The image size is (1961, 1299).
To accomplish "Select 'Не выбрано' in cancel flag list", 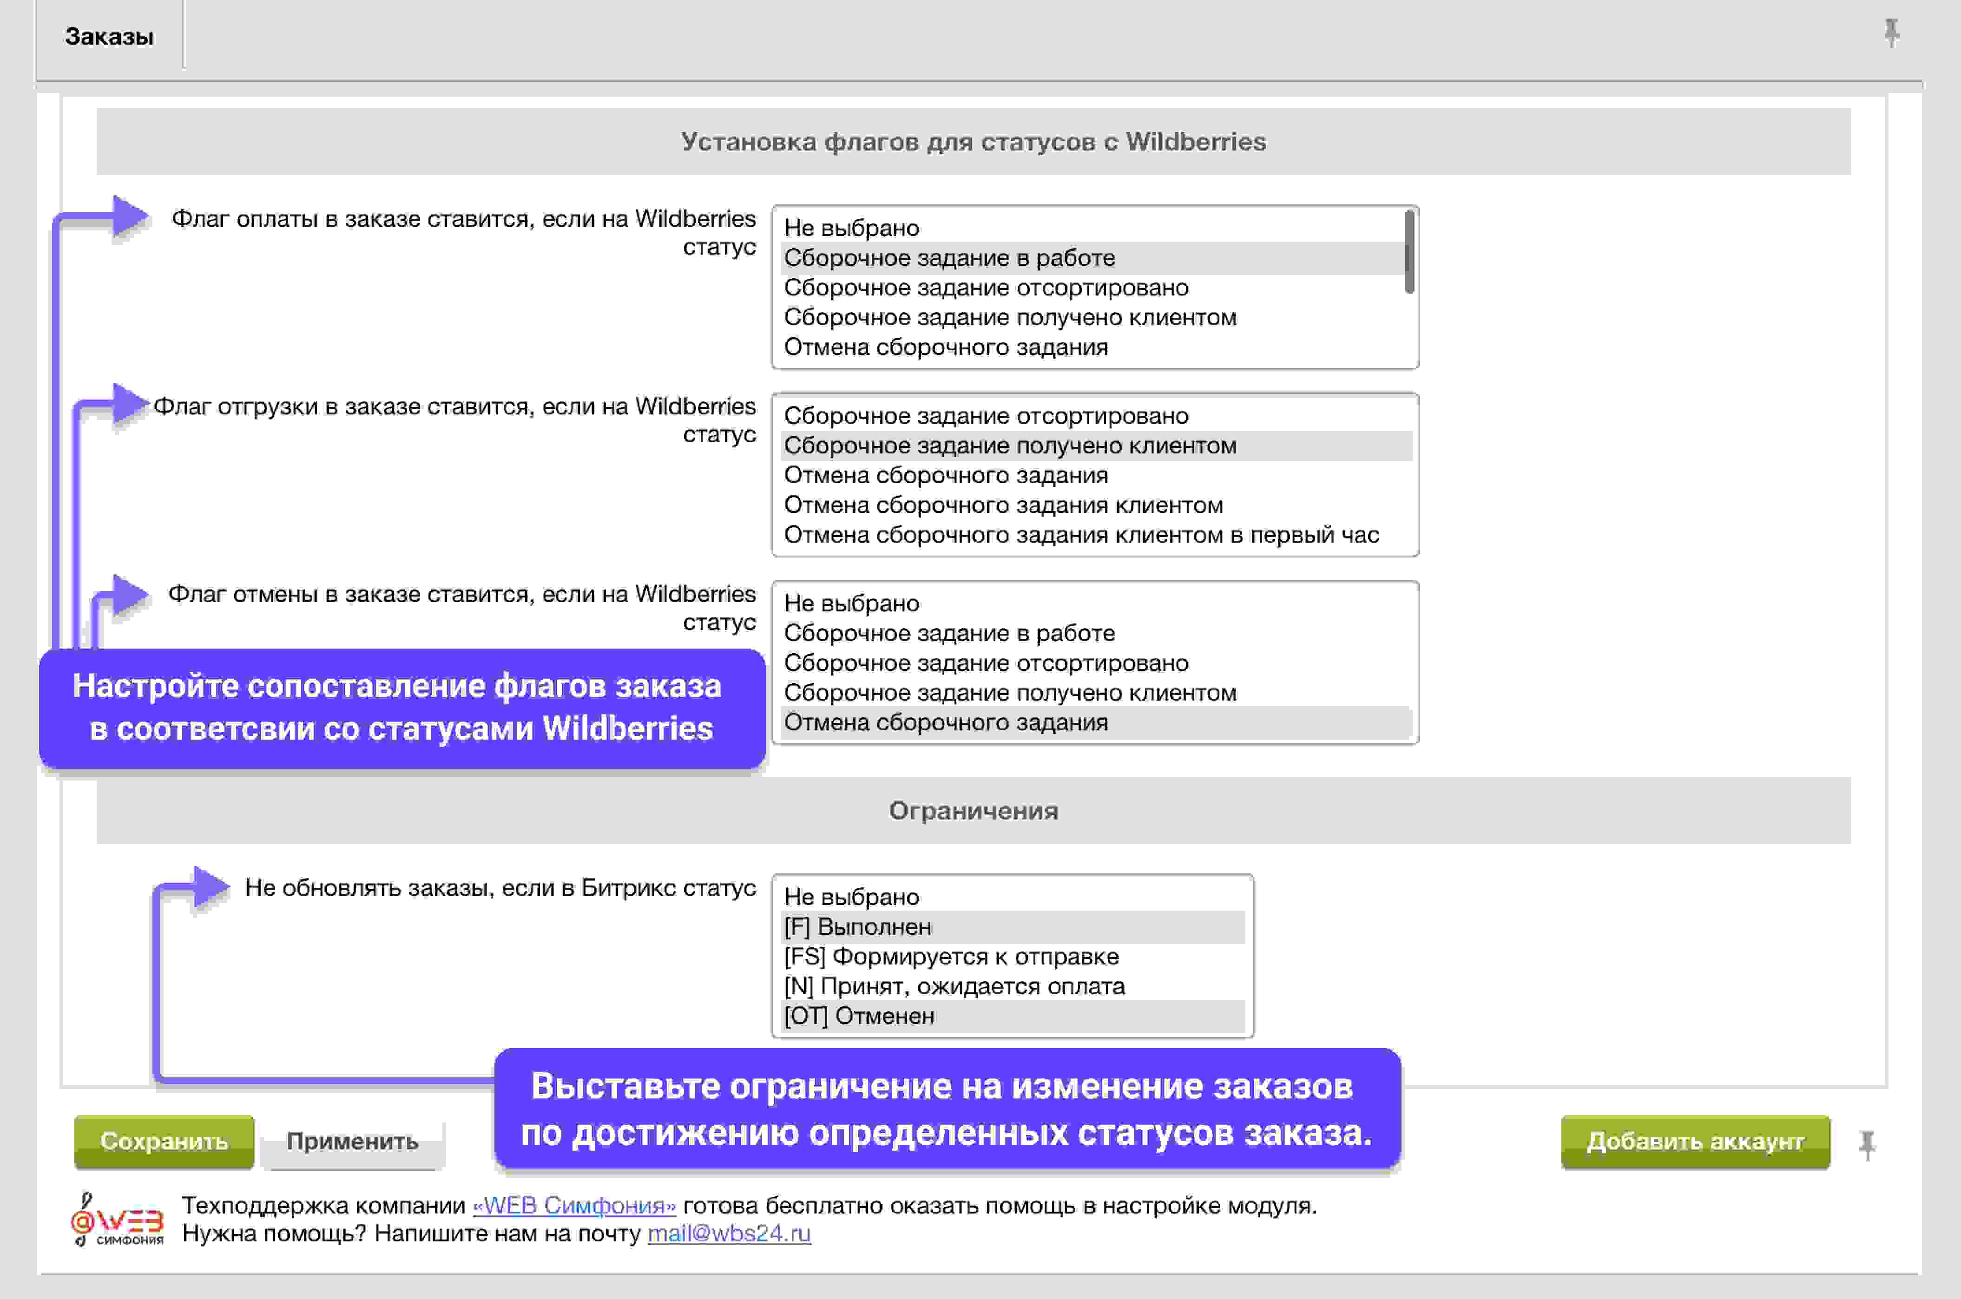I will tap(1096, 603).
